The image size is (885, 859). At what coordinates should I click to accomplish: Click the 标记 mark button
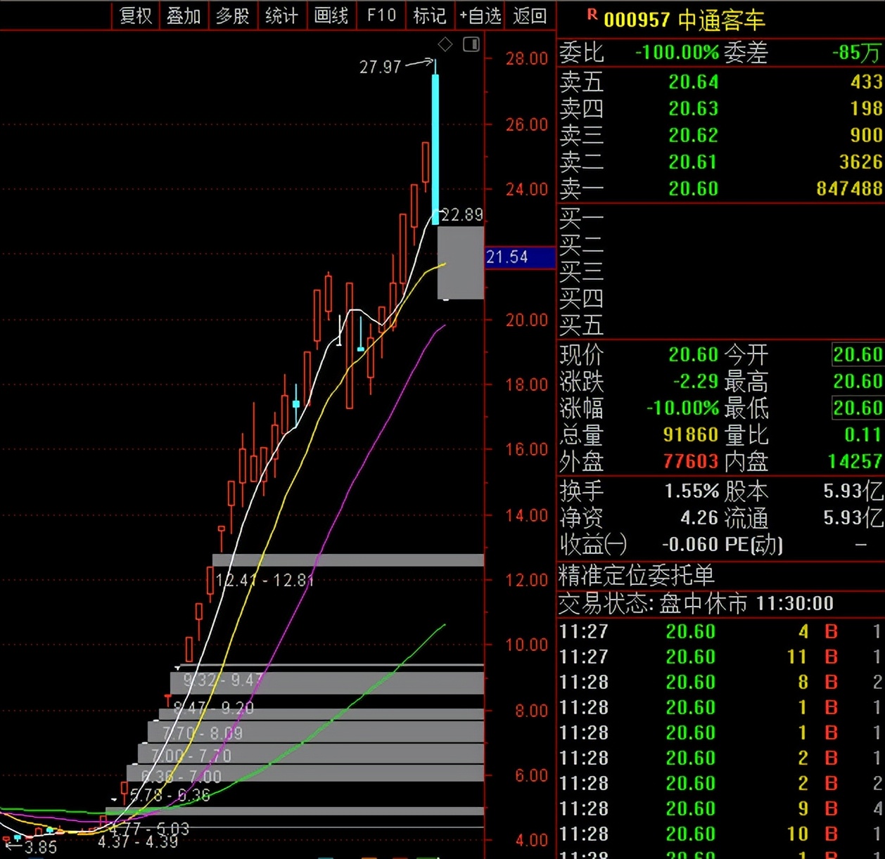(430, 15)
